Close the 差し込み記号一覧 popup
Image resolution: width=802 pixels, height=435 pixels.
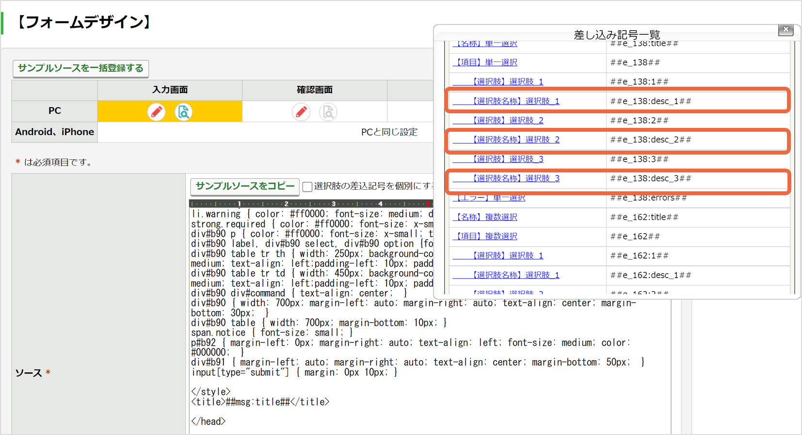point(786,30)
